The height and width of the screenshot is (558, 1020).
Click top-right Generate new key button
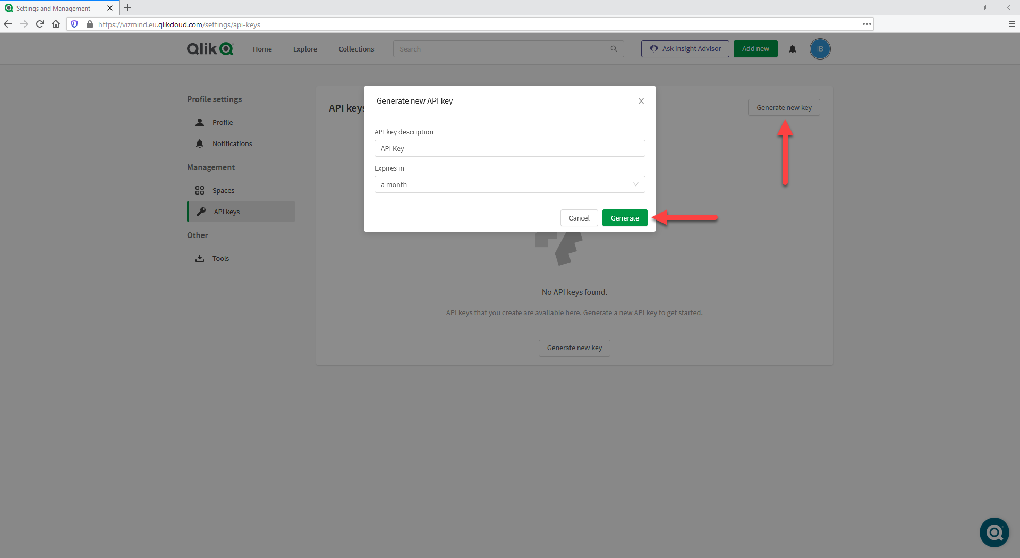click(x=784, y=107)
